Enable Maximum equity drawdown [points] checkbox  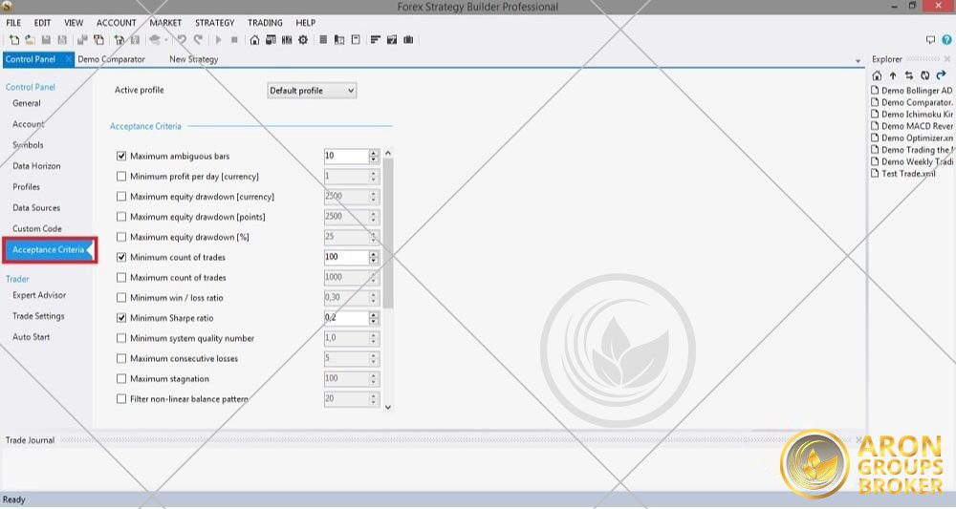[121, 217]
